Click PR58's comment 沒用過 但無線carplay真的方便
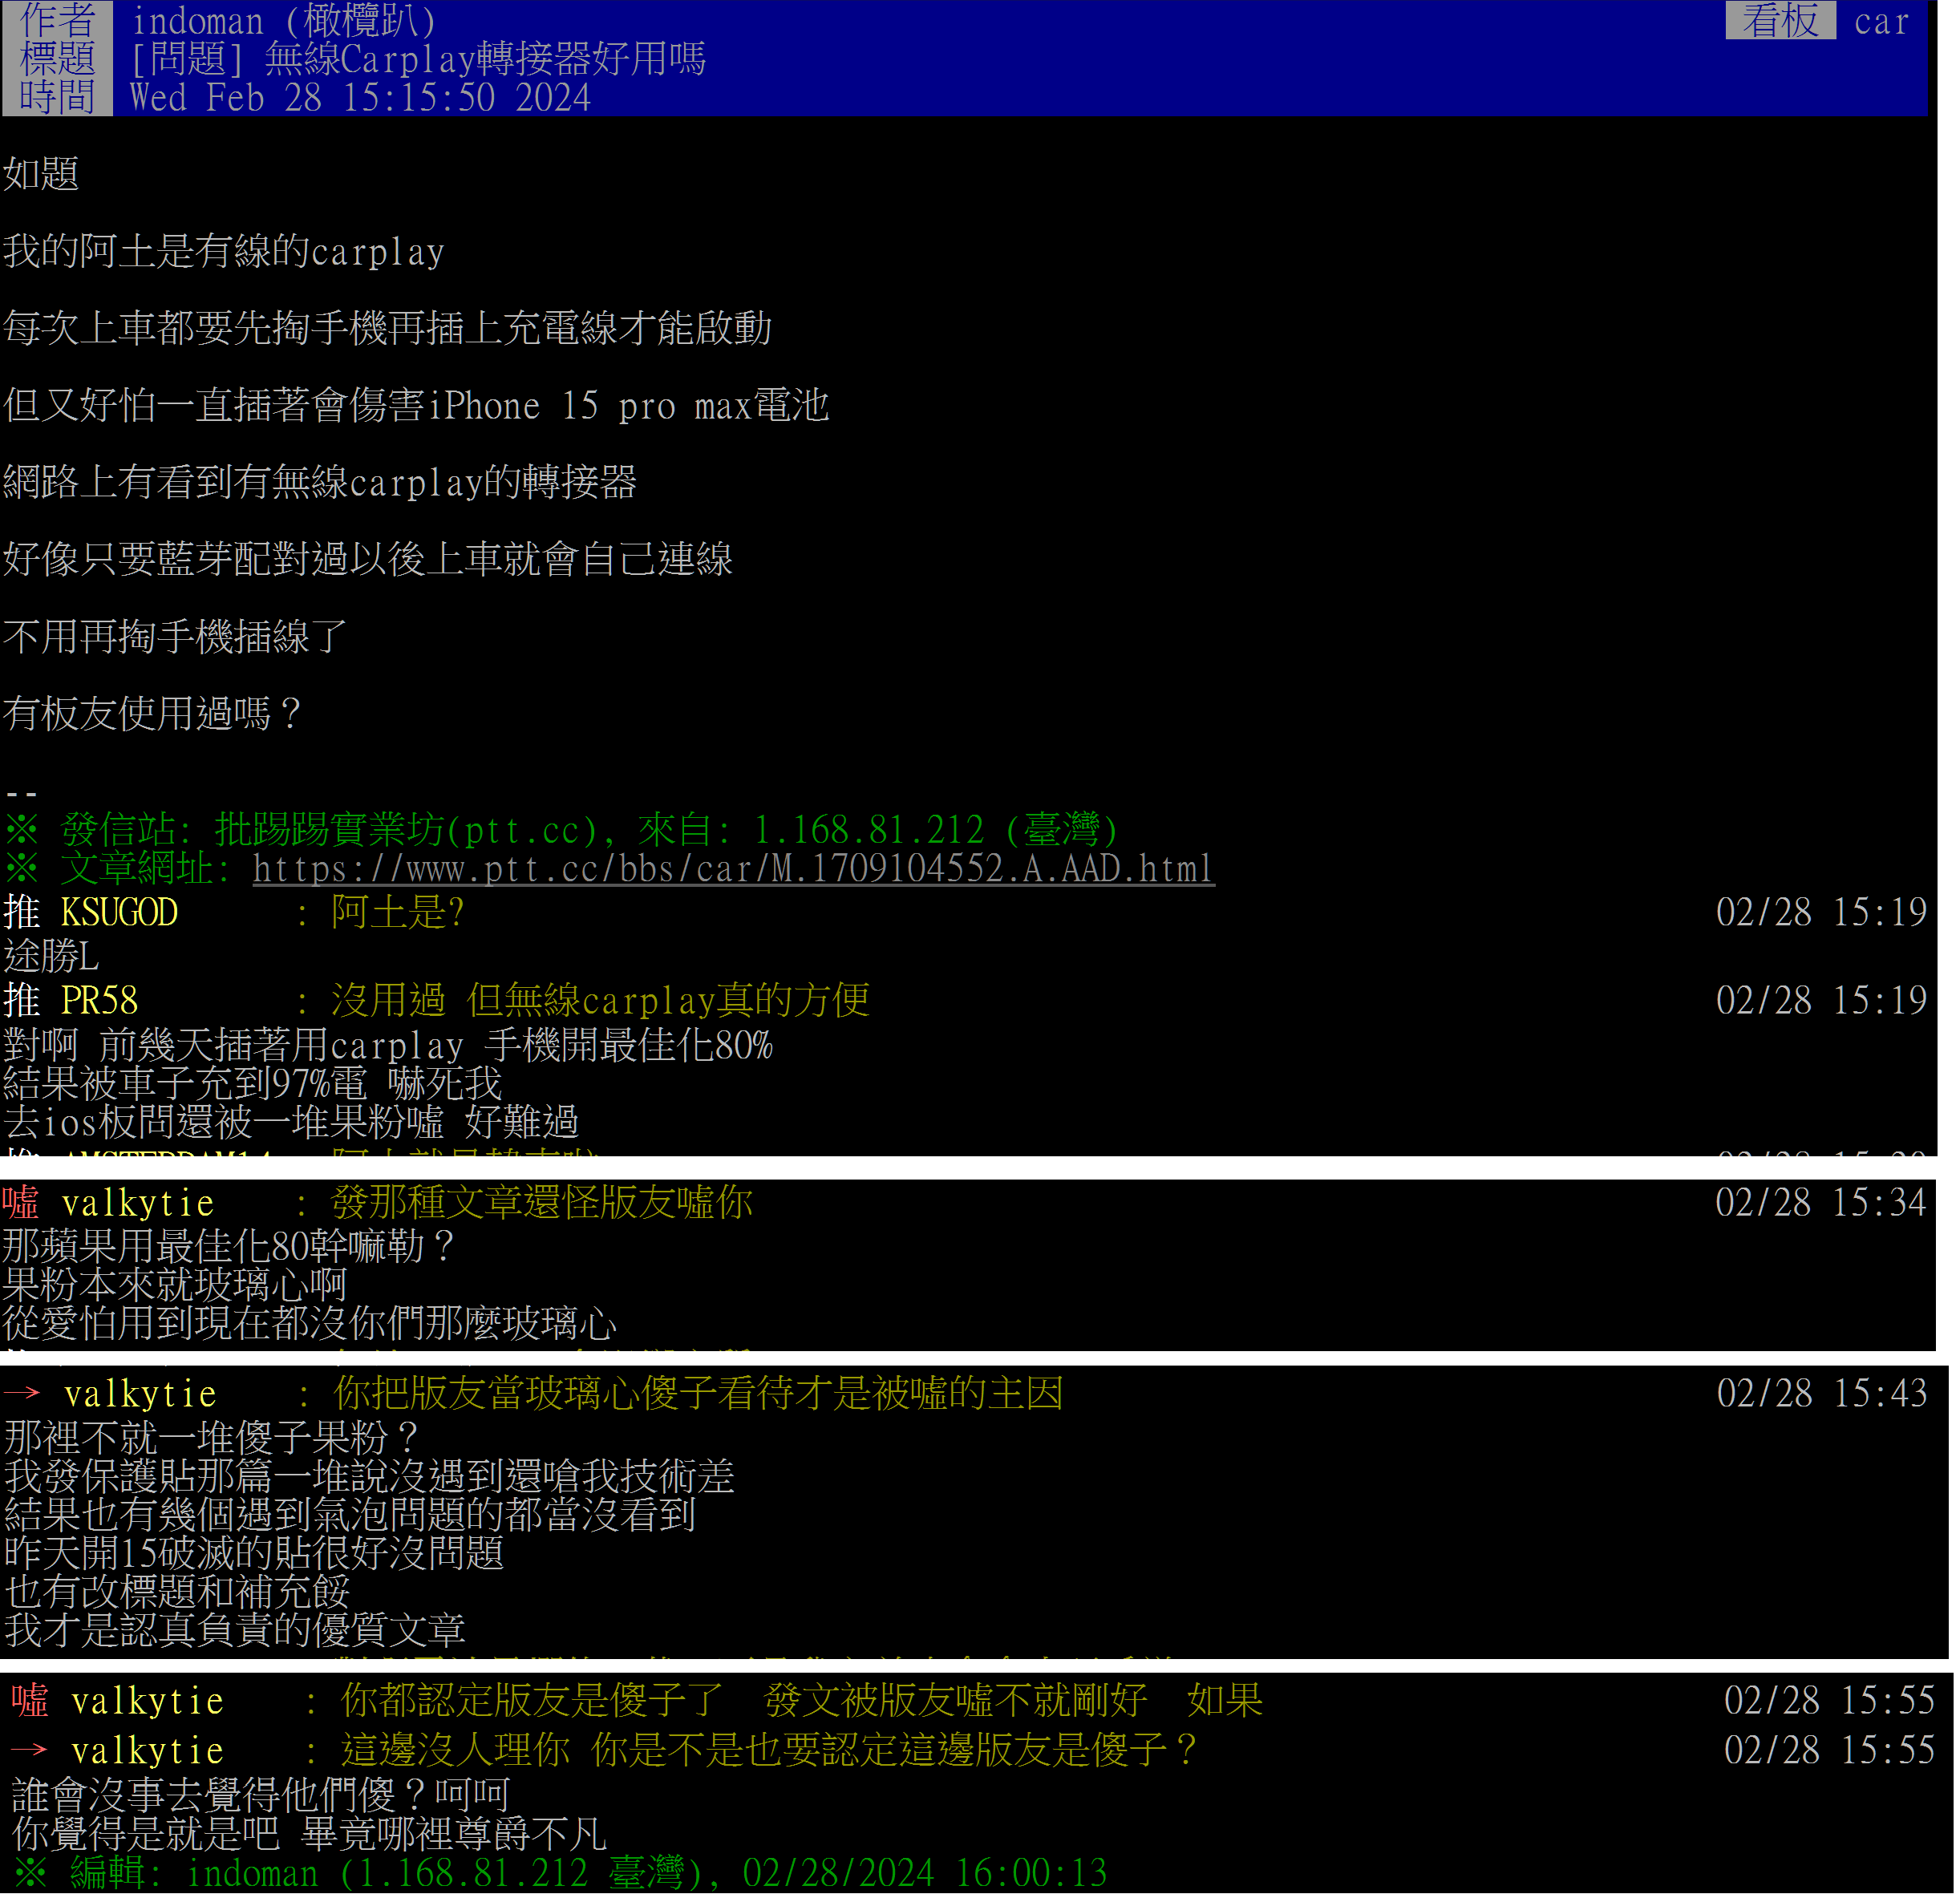This screenshot has width=1960, height=1894. (600, 1000)
